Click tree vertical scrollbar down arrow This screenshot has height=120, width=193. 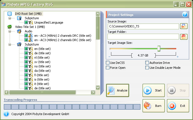[x=98, y=87]
